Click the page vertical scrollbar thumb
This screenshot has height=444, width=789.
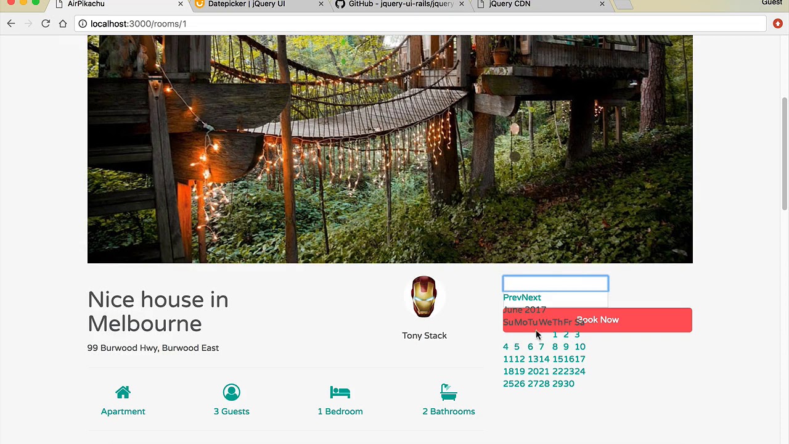tap(785, 154)
